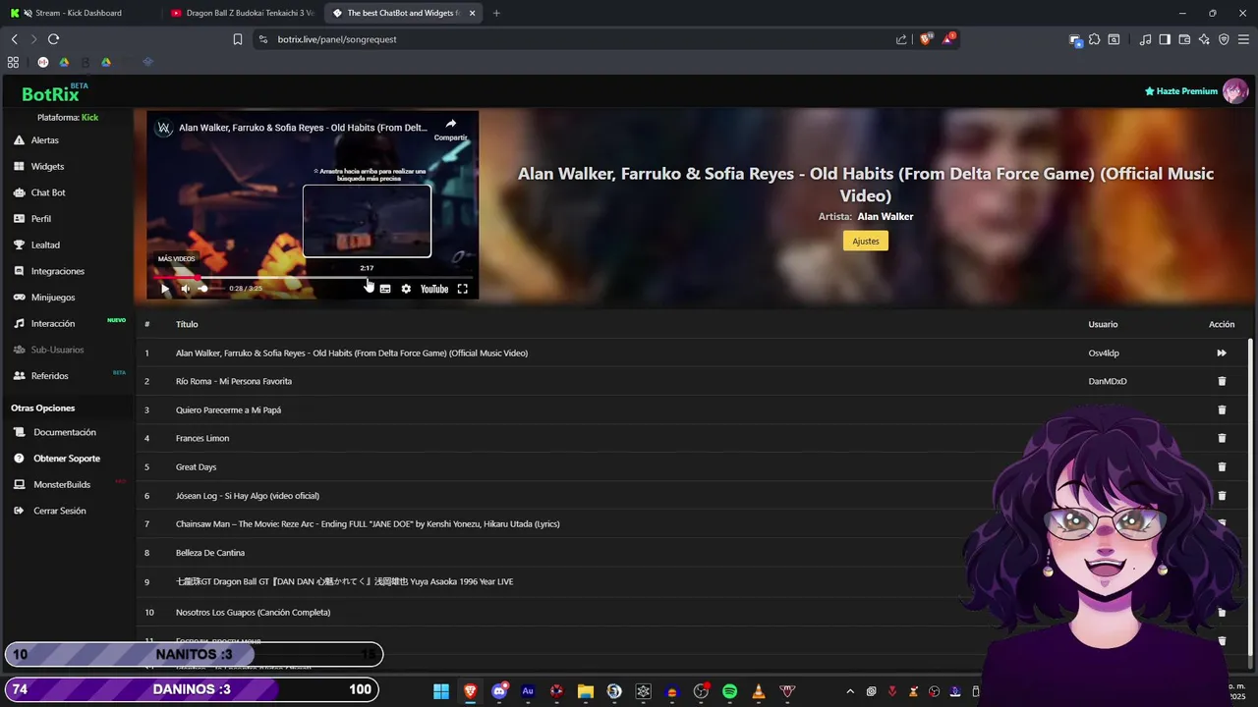Open YouTube player settings gear
This screenshot has height=707, width=1258.
(406, 289)
